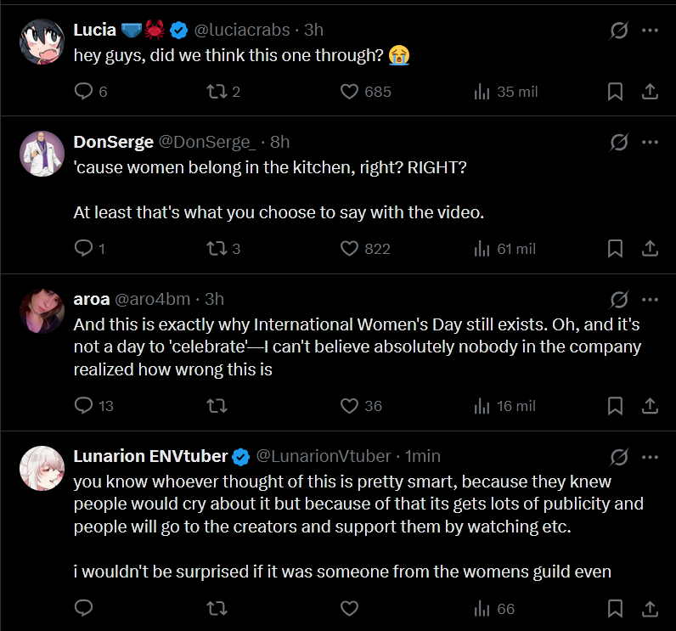Screen dimensions: 676x631
Task: Open aroa's profile avatar picture
Action: point(42,310)
